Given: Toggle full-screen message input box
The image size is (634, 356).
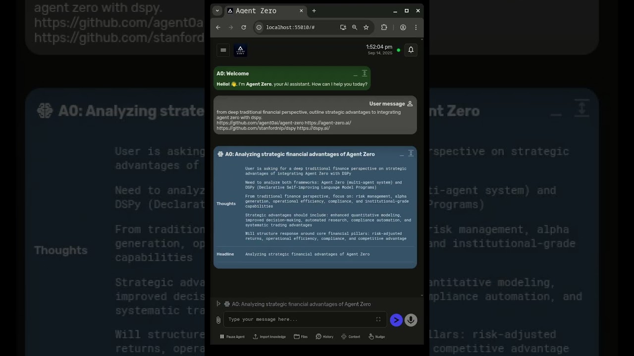Looking at the screenshot, I should pos(378,319).
